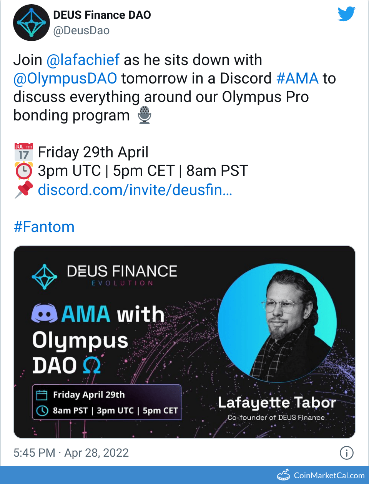Open the @lafachief mention
The width and height of the screenshot is (369, 484).
click(83, 60)
